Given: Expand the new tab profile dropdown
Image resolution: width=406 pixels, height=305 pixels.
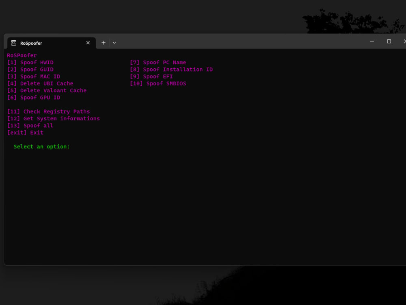Looking at the screenshot, I should [x=114, y=43].
